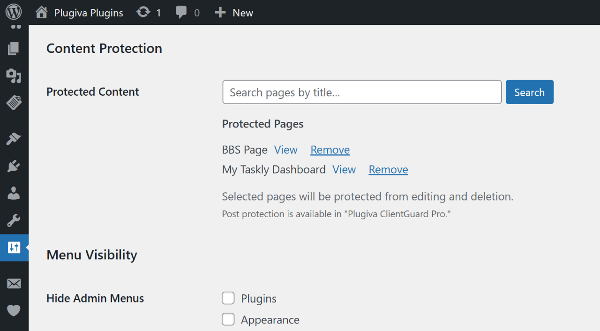This screenshot has height=331, width=600.
Task: Open the Media library icon
Action: click(14, 76)
